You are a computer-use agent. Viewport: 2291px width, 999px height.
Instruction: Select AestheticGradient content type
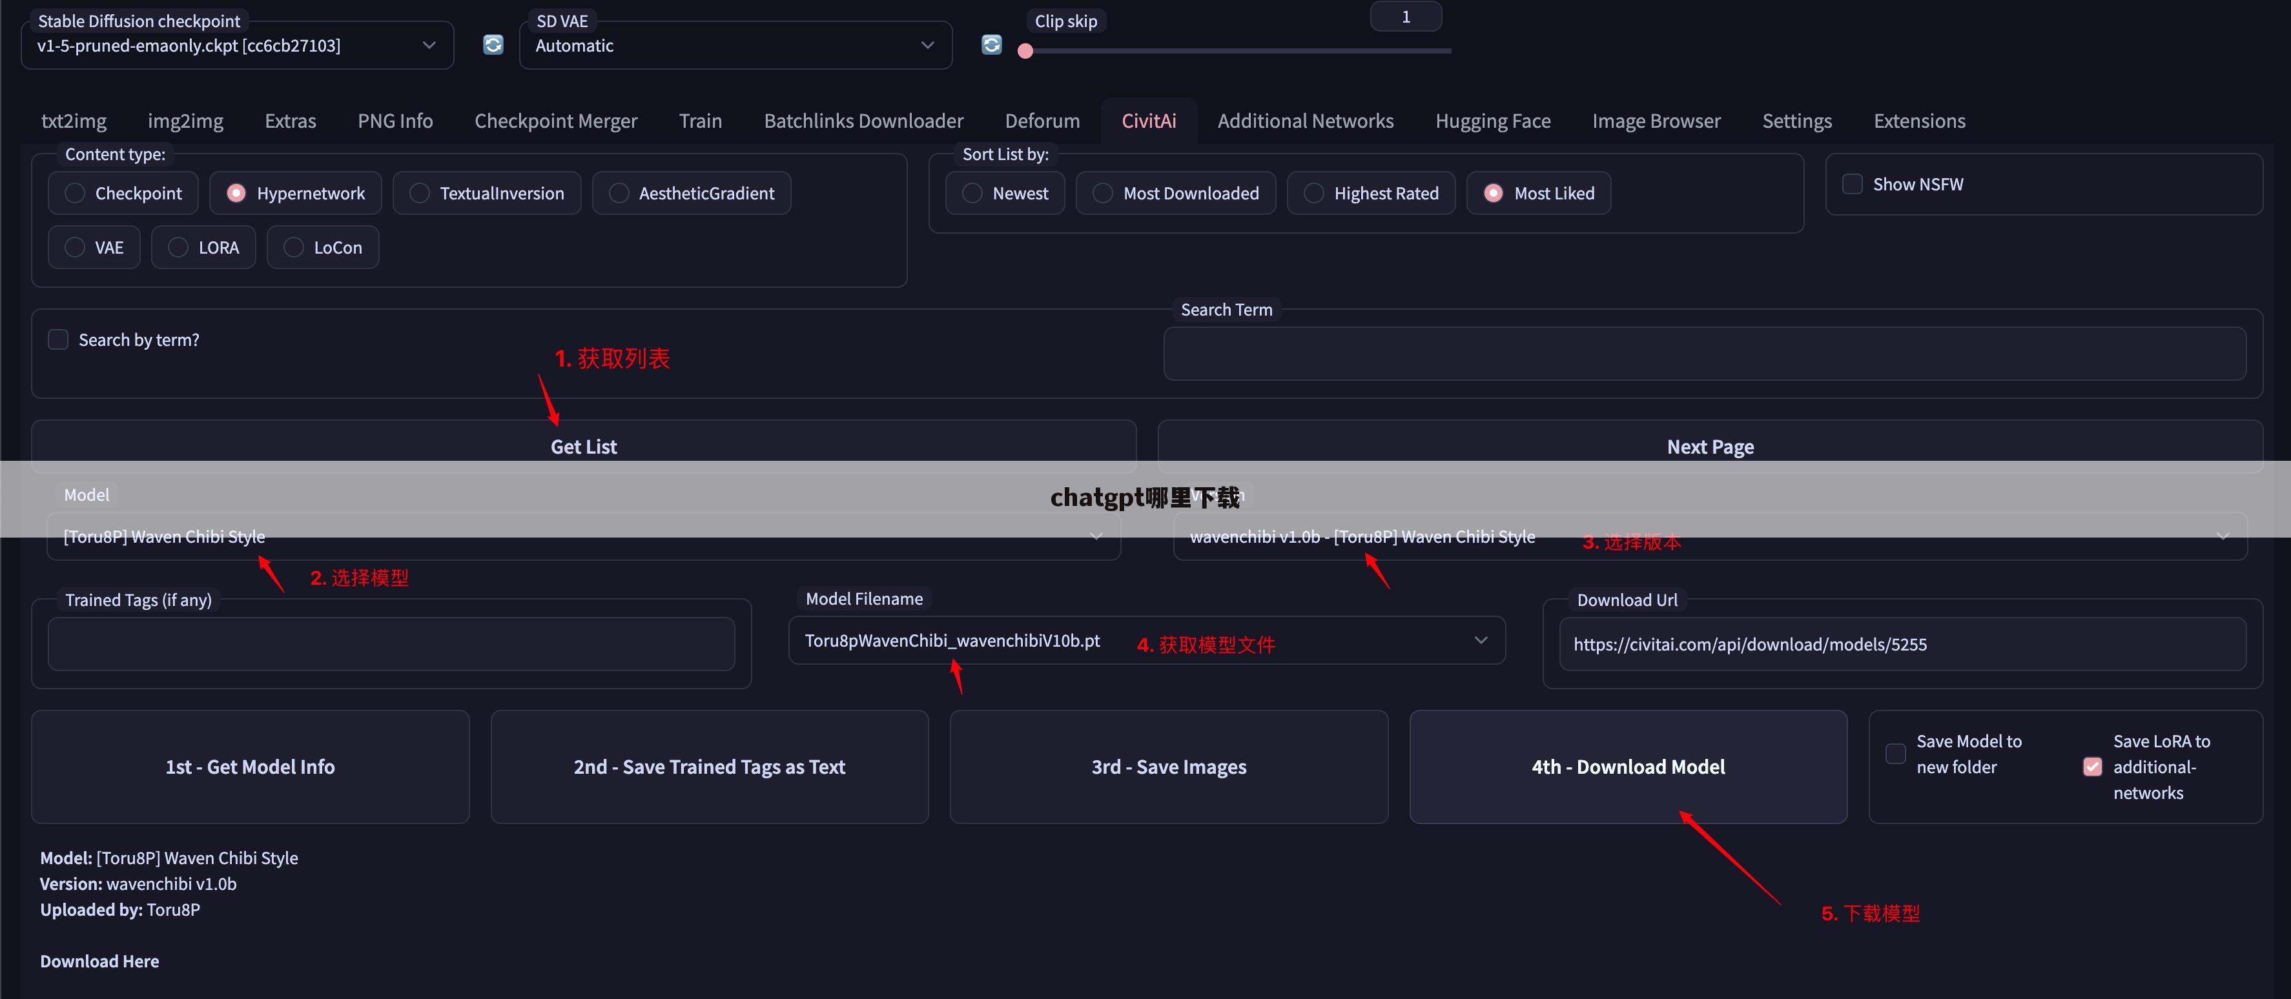691,193
